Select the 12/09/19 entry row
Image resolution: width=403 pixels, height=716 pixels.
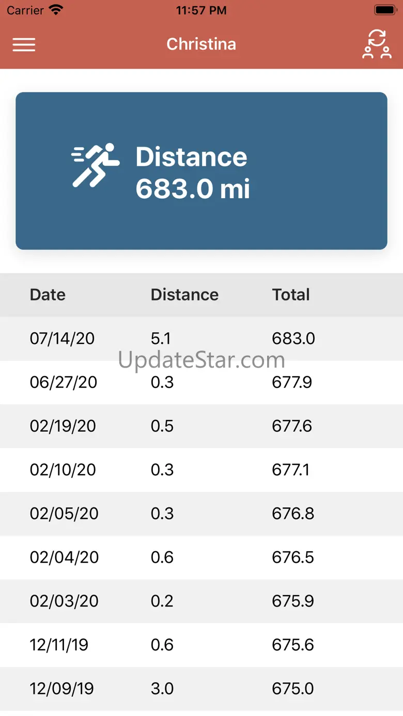click(x=202, y=689)
